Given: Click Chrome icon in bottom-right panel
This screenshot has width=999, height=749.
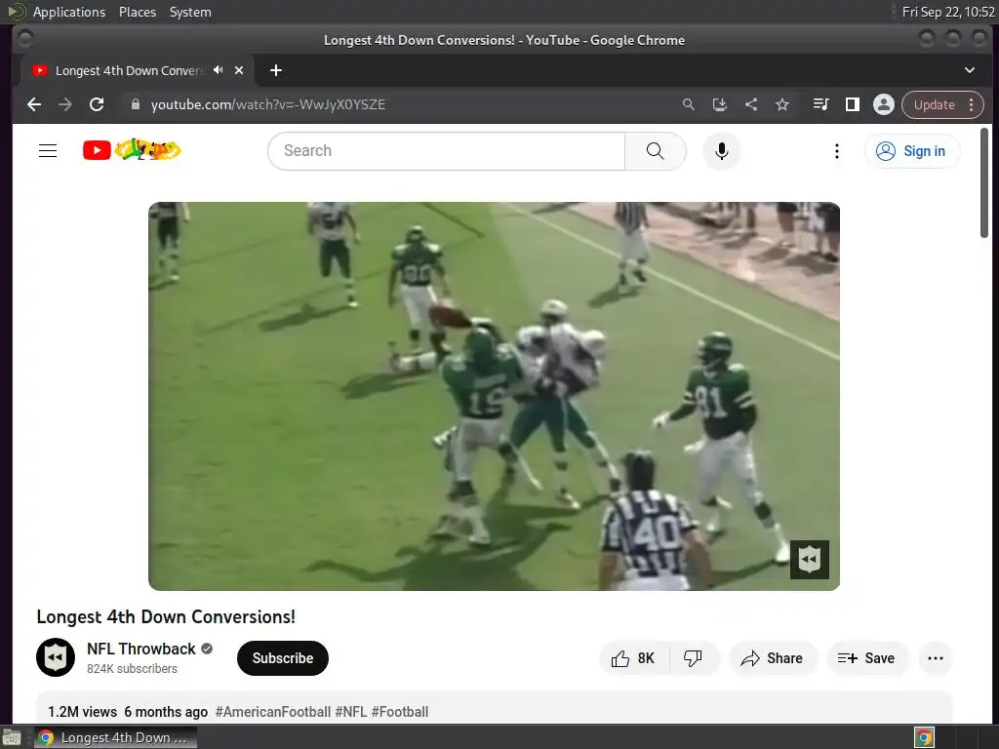Looking at the screenshot, I should [x=924, y=737].
